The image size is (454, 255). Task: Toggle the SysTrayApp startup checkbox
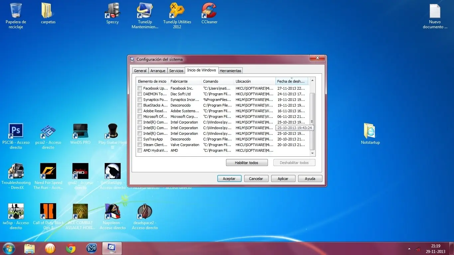(x=140, y=139)
